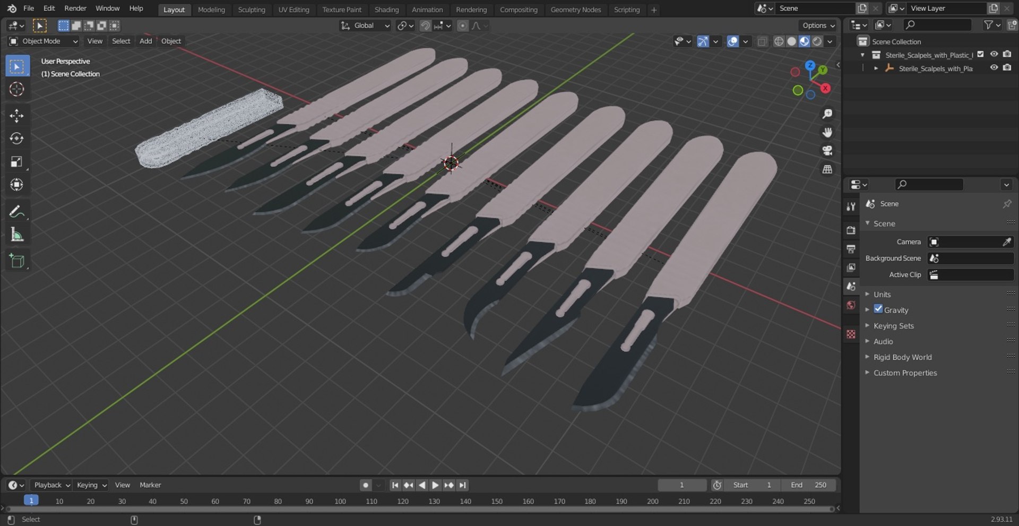The height and width of the screenshot is (526, 1019).
Task: Toggle X-ray mode in viewport header
Action: [x=762, y=41]
